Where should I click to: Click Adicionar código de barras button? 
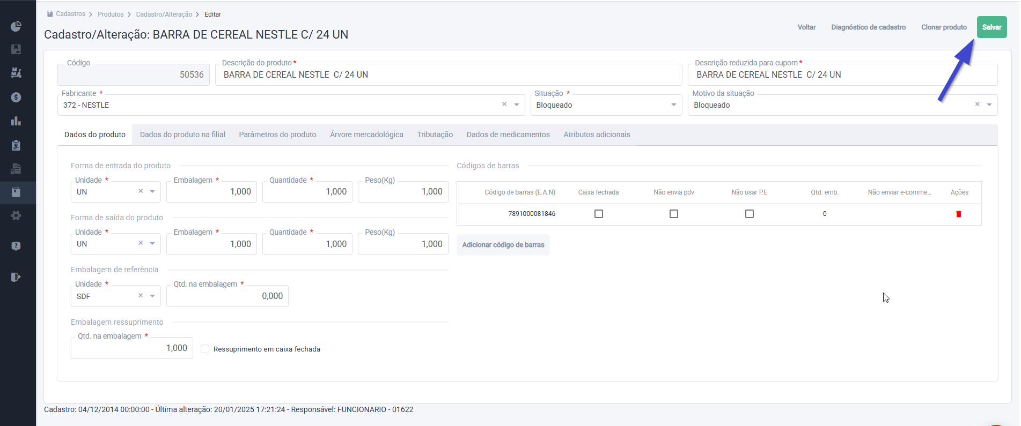(x=503, y=245)
